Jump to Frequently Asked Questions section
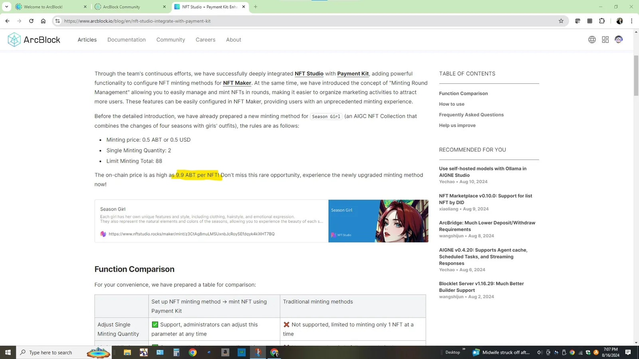Screen dimensions: 639x359 [x=471, y=115]
